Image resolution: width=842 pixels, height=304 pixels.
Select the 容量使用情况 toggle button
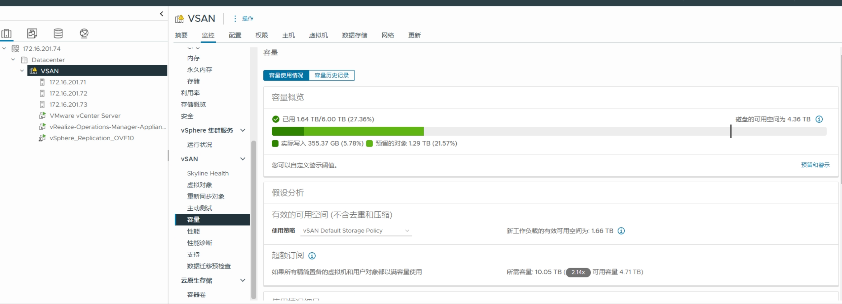[x=286, y=75]
